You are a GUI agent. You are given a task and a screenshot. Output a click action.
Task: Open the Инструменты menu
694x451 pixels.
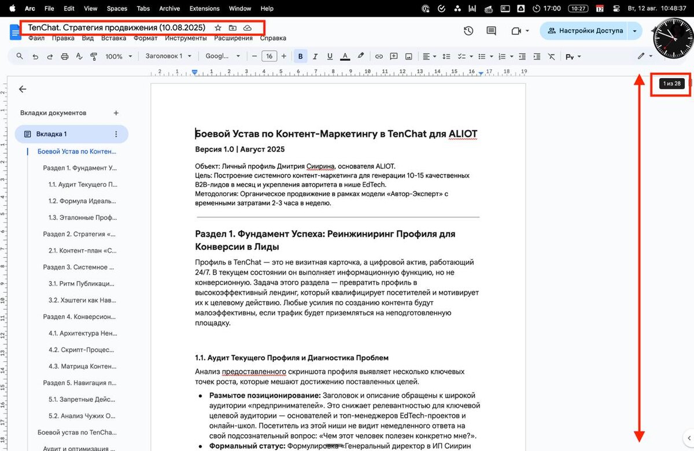click(186, 38)
